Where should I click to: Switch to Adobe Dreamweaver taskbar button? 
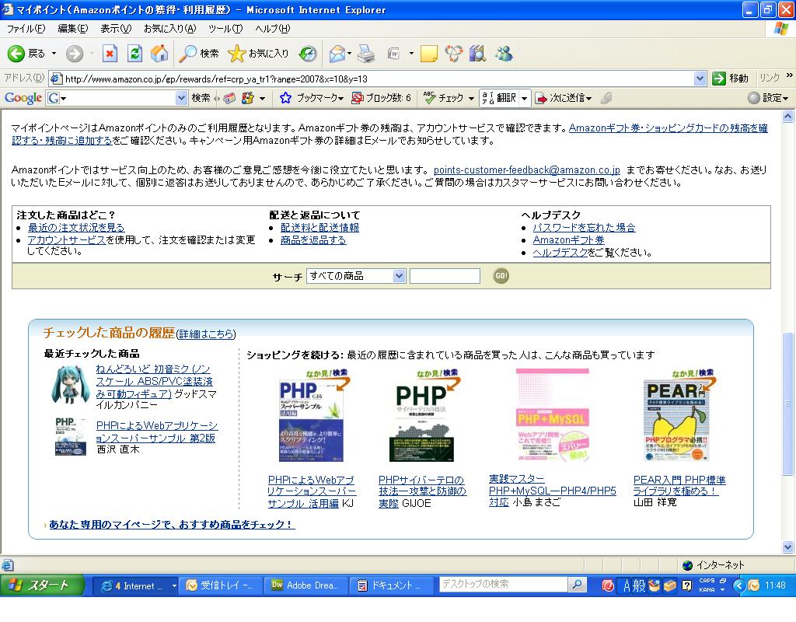click(306, 585)
